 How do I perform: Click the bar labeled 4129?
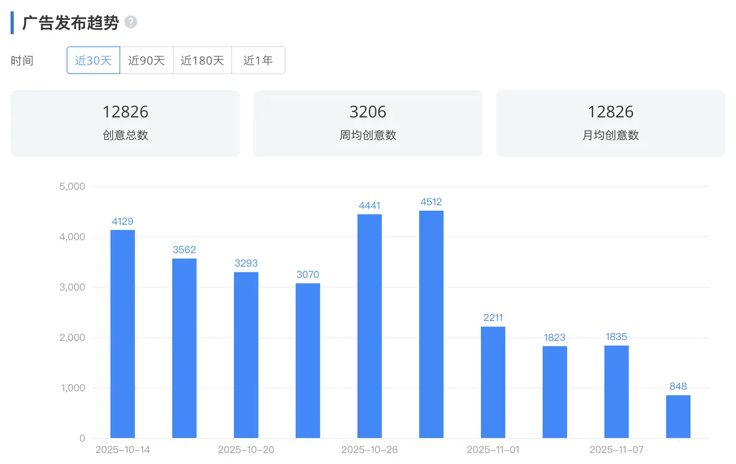coord(123,334)
